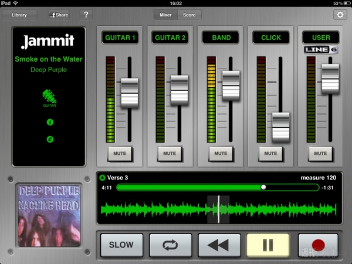The width and height of the screenshot is (352, 264).
Task: Mute the CLICK channel
Action: click(270, 154)
